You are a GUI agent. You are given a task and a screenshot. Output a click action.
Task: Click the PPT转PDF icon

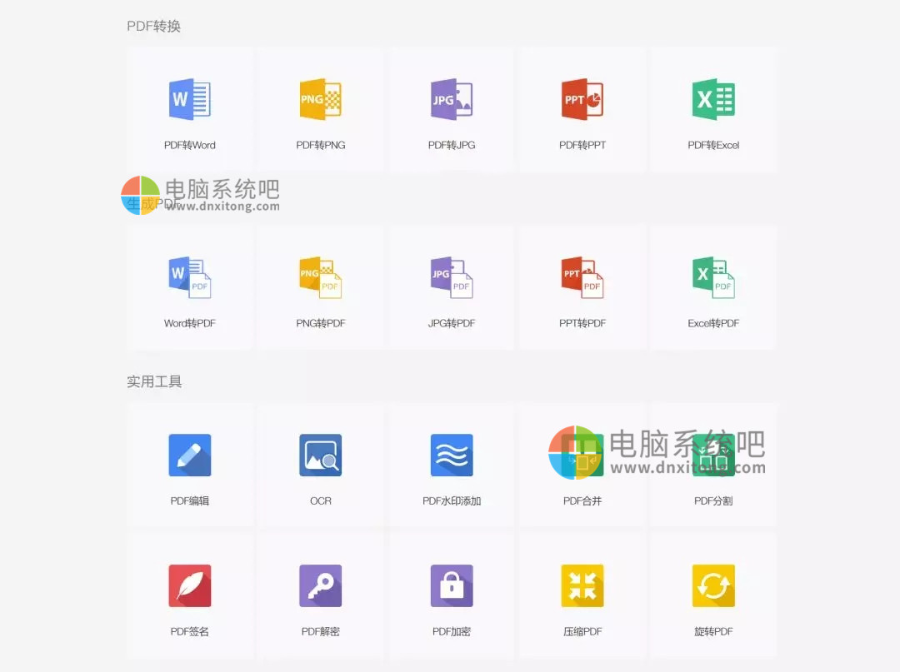click(x=582, y=278)
